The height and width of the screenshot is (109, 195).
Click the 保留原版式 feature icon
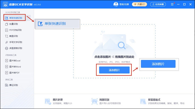tap(143, 101)
